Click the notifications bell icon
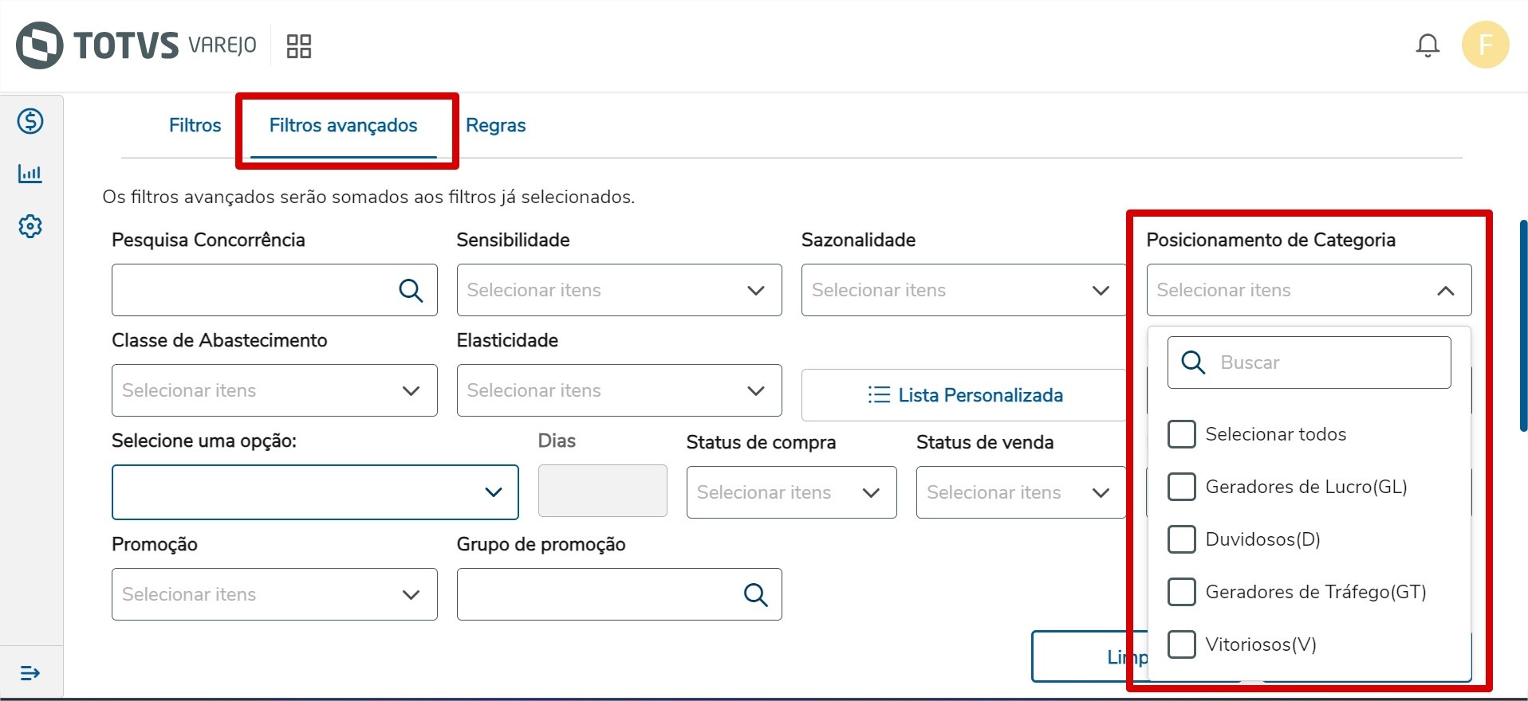The width and height of the screenshot is (1528, 701). click(1427, 45)
